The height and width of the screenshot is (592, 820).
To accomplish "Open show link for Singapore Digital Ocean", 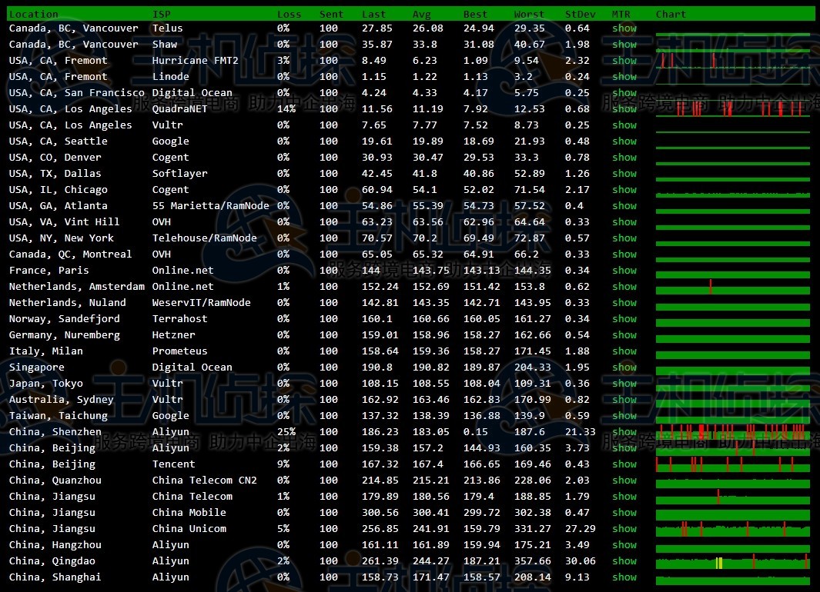I will (x=624, y=368).
